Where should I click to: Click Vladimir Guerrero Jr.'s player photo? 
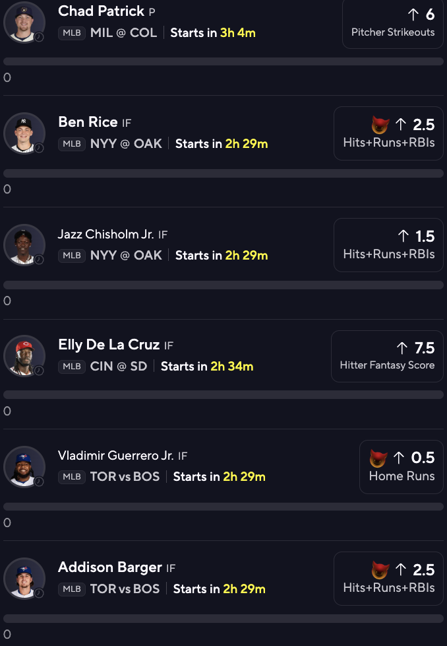click(x=24, y=467)
